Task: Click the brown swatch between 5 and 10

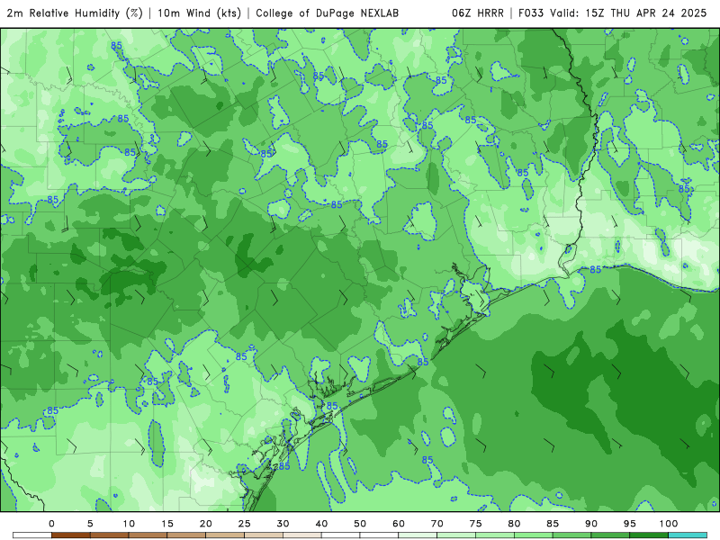Action: click(x=109, y=535)
